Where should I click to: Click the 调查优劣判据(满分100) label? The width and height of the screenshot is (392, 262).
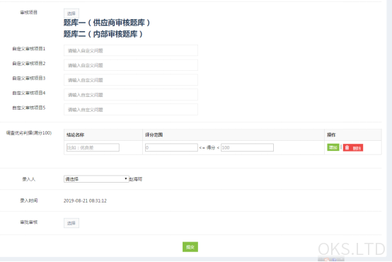[x=29, y=133]
